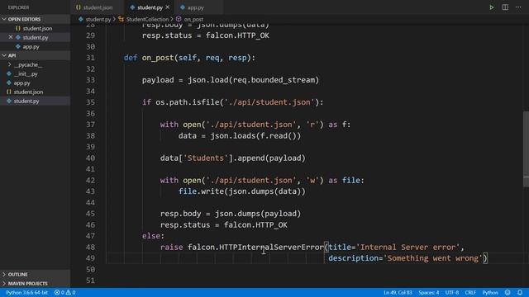
Task: Click line number 45 in gutter
Action: (x=90, y=214)
